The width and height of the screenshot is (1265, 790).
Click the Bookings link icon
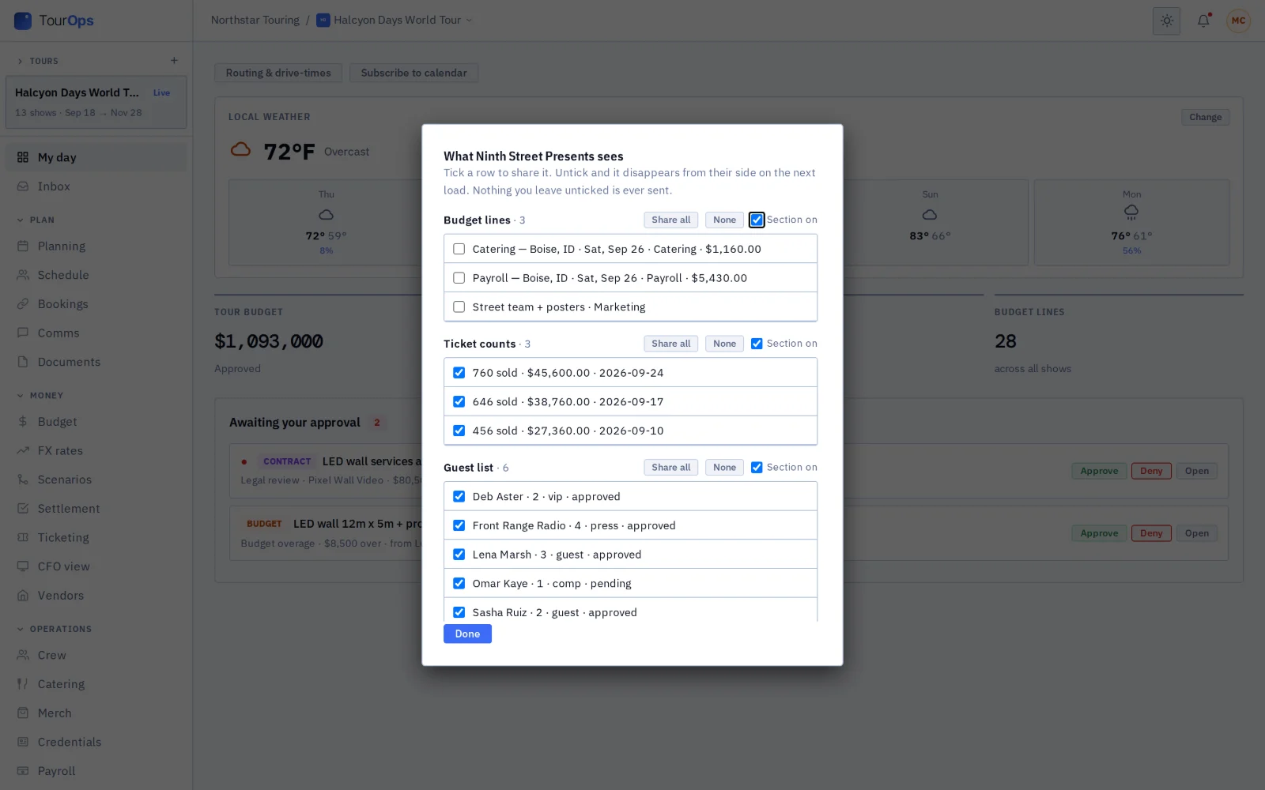coord(23,304)
